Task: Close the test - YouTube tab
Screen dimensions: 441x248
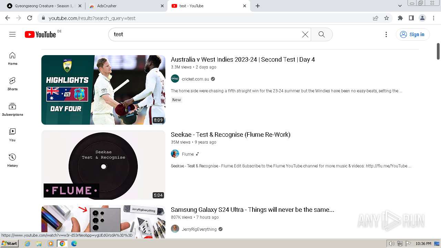Action: click(245, 6)
